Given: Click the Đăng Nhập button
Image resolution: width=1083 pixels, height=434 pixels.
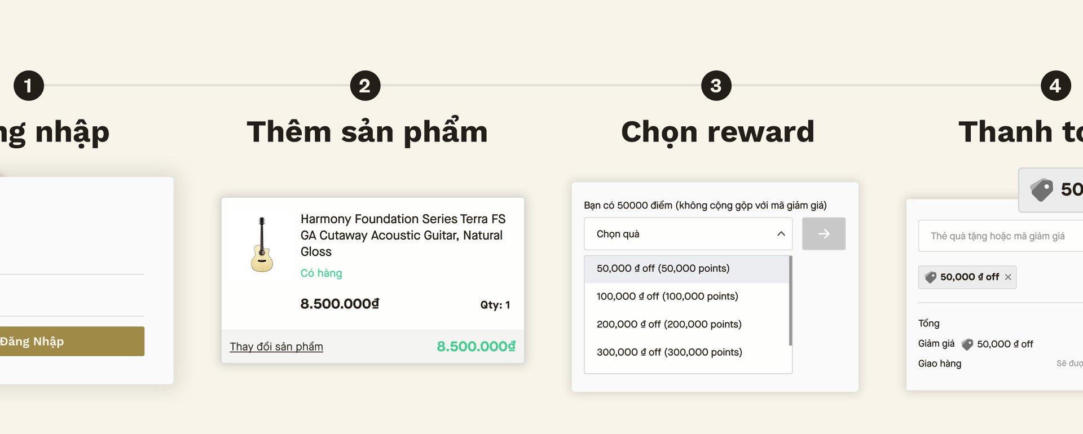Looking at the screenshot, I should (68, 342).
